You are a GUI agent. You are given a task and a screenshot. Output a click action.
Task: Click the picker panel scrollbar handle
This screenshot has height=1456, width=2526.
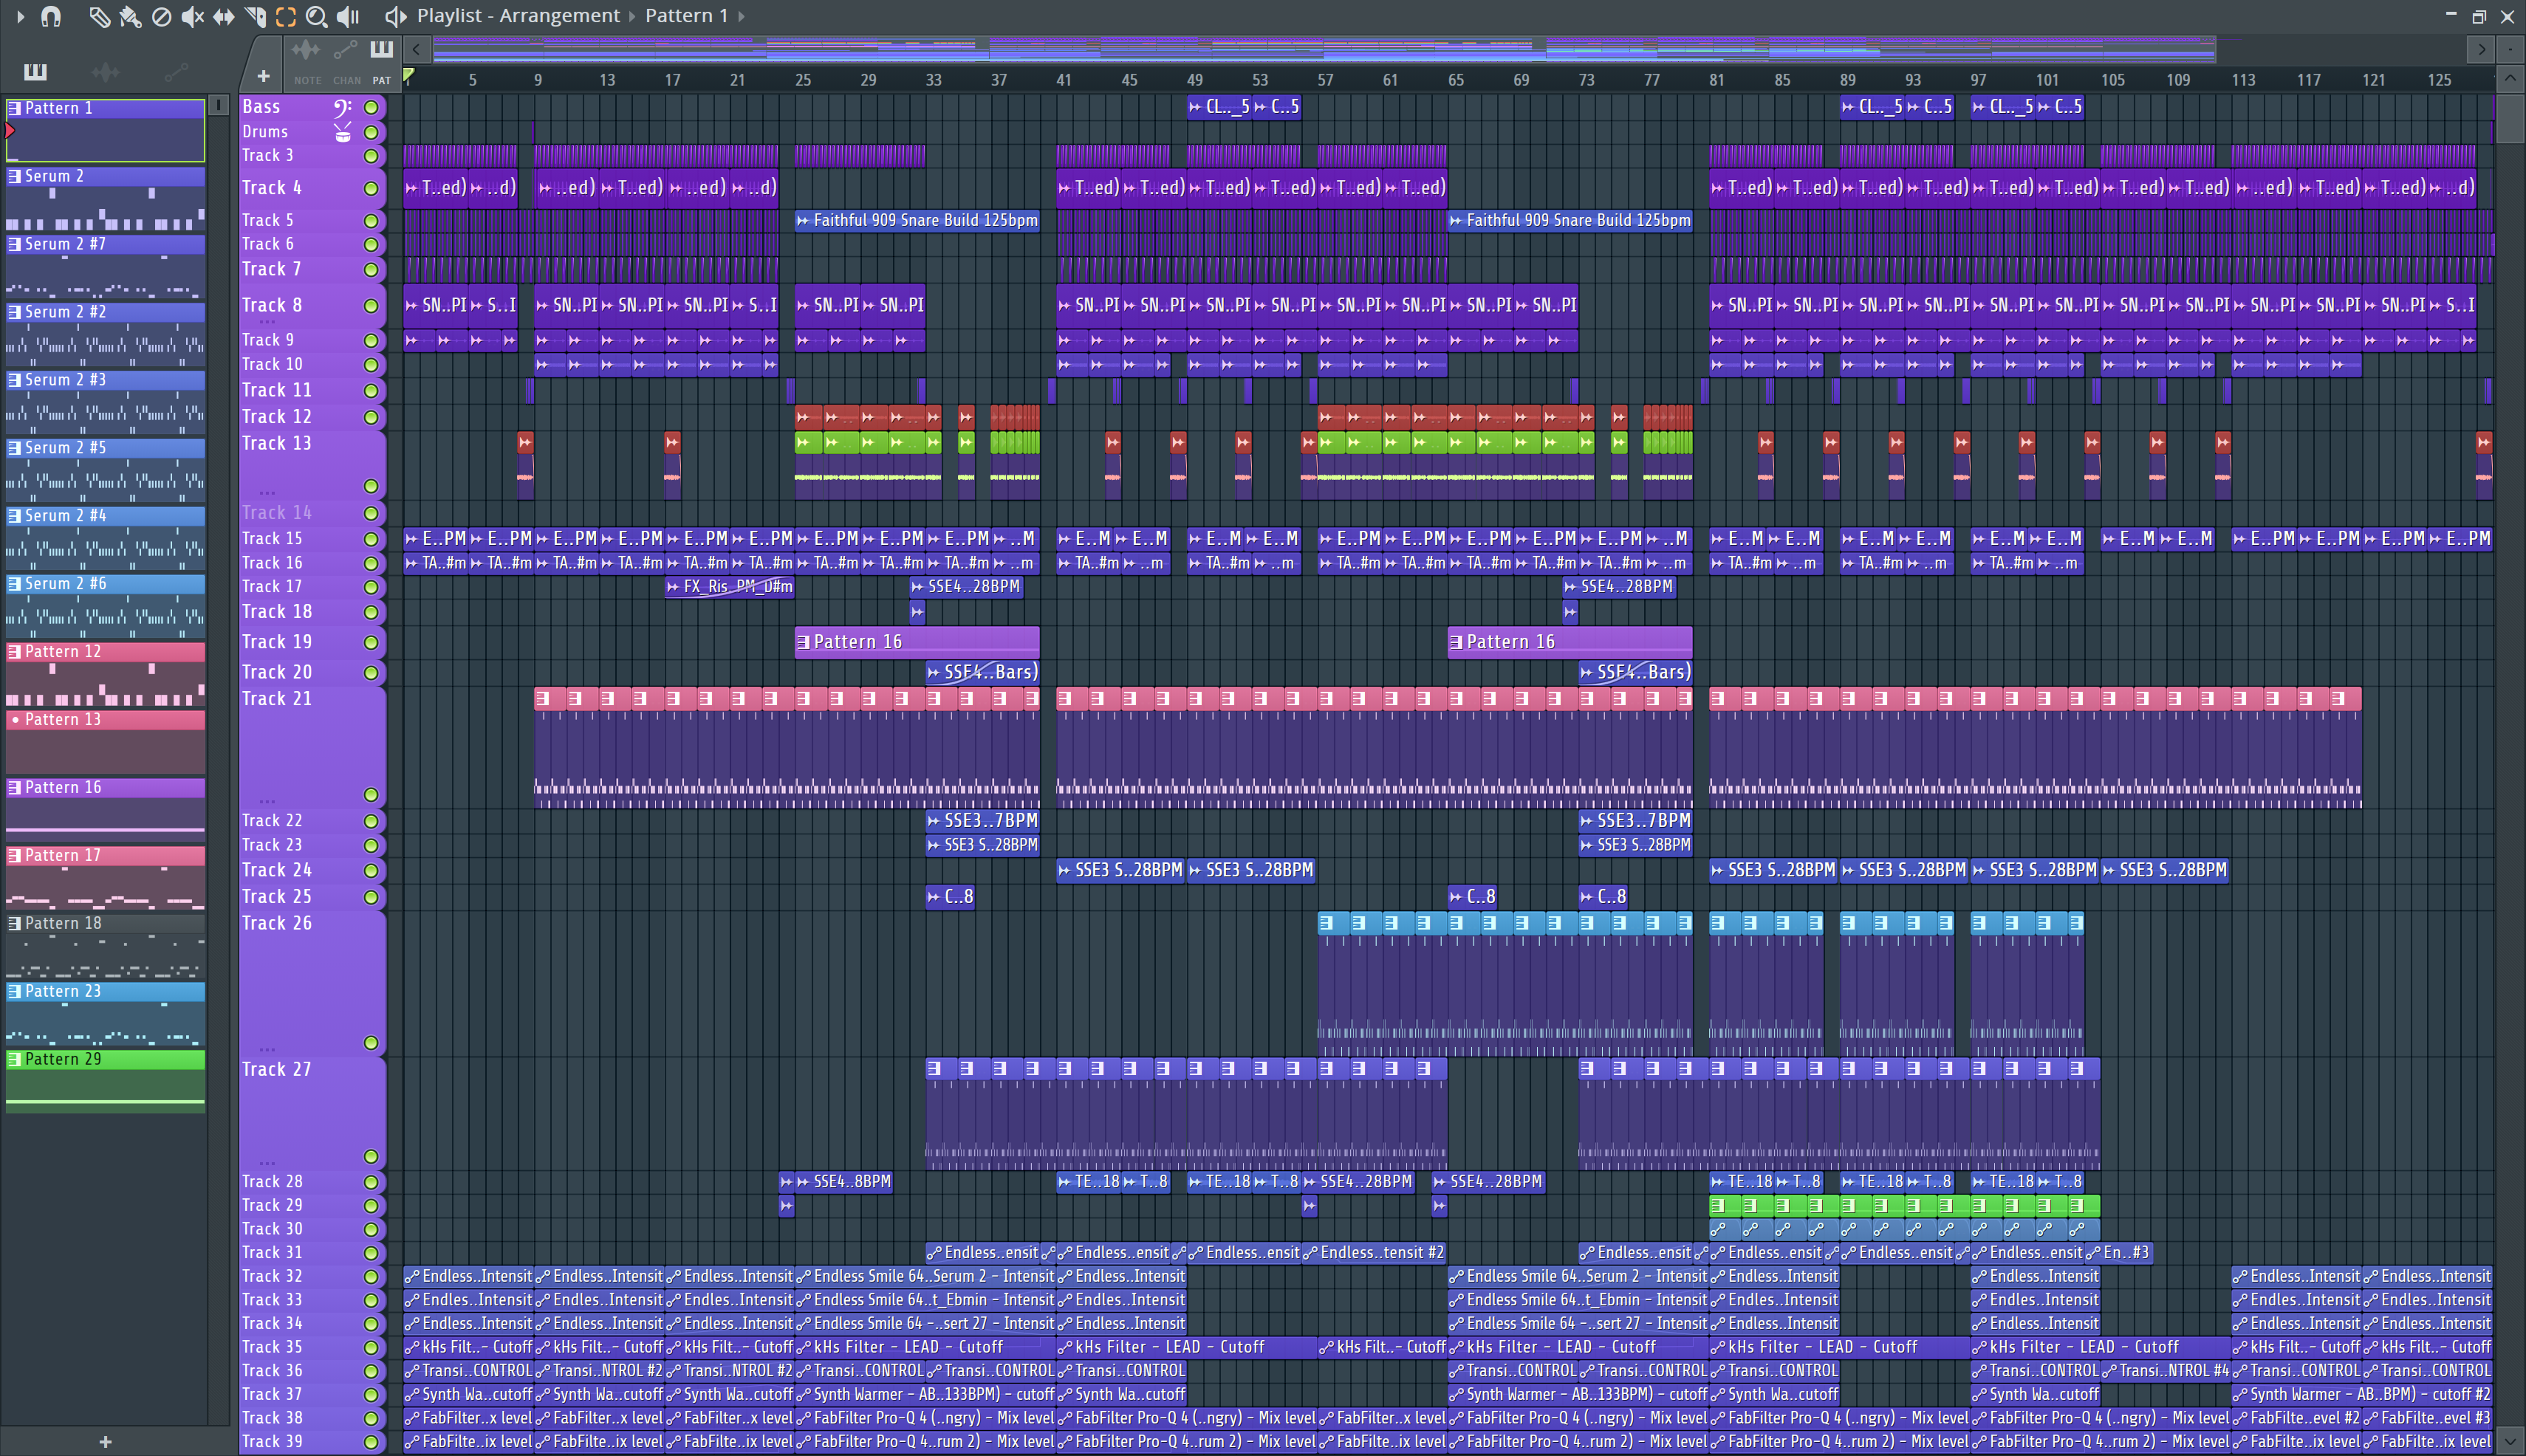pyautogui.click(x=219, y=105)
